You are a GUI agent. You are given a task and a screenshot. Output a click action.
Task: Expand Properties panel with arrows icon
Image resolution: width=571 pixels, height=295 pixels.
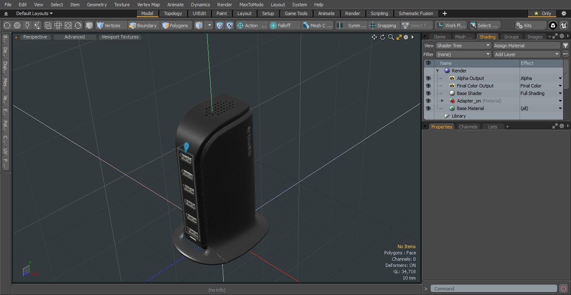555,126
